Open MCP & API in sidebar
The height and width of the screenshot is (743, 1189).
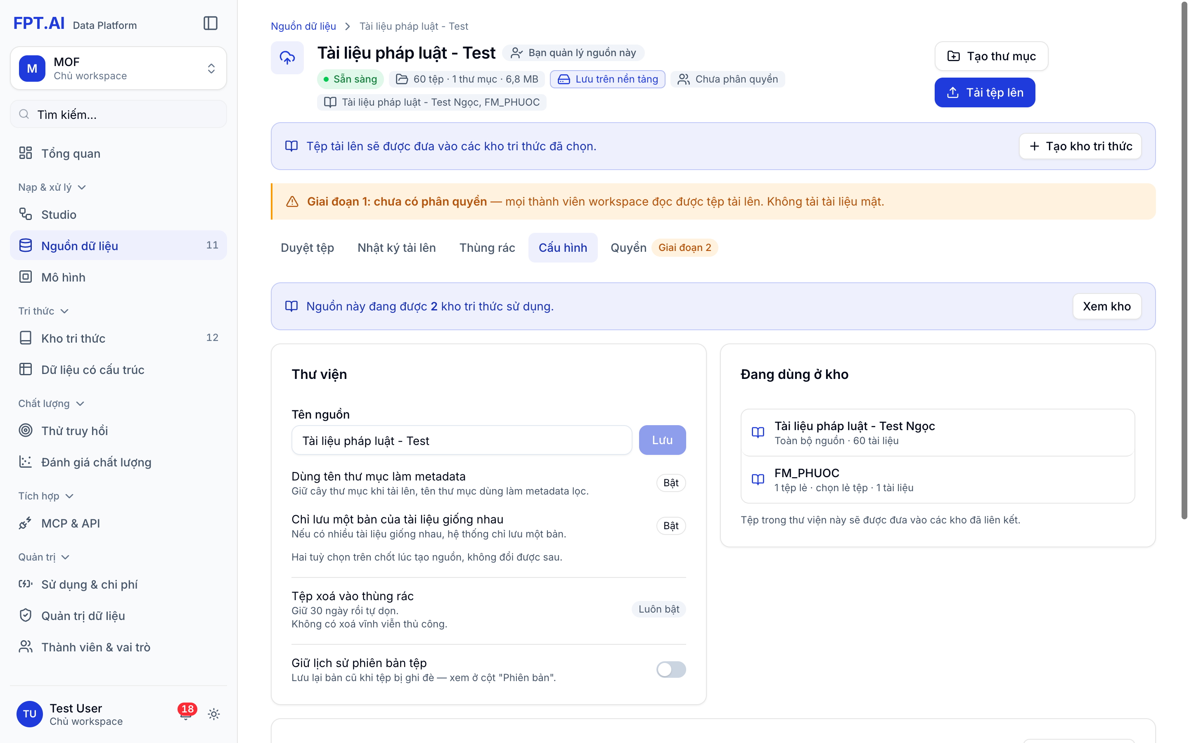pyautogui.click(x=118, y=523)
